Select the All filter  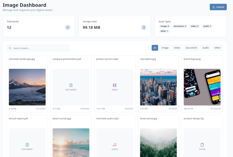pyautogui.click(x=155, y=48)
